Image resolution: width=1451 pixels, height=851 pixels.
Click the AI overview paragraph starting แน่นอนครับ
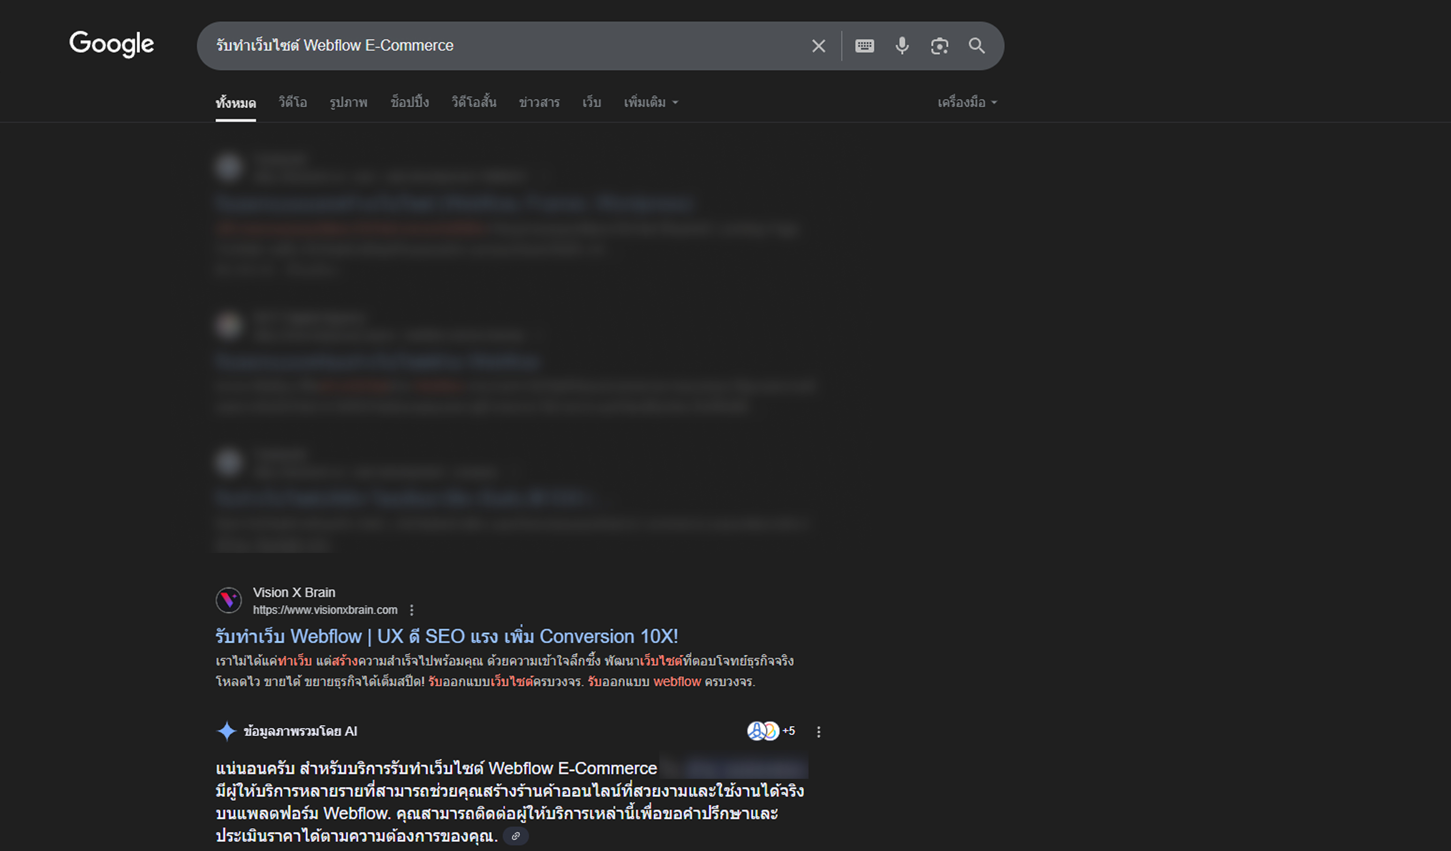pos(510,801)
